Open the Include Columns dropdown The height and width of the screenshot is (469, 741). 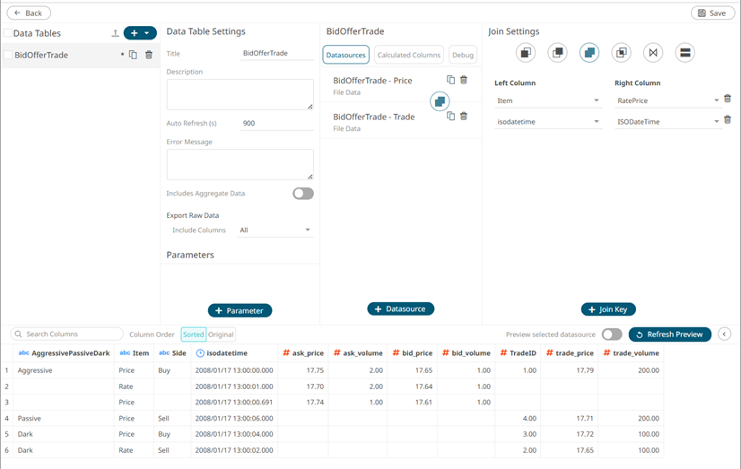pos(275,230)
